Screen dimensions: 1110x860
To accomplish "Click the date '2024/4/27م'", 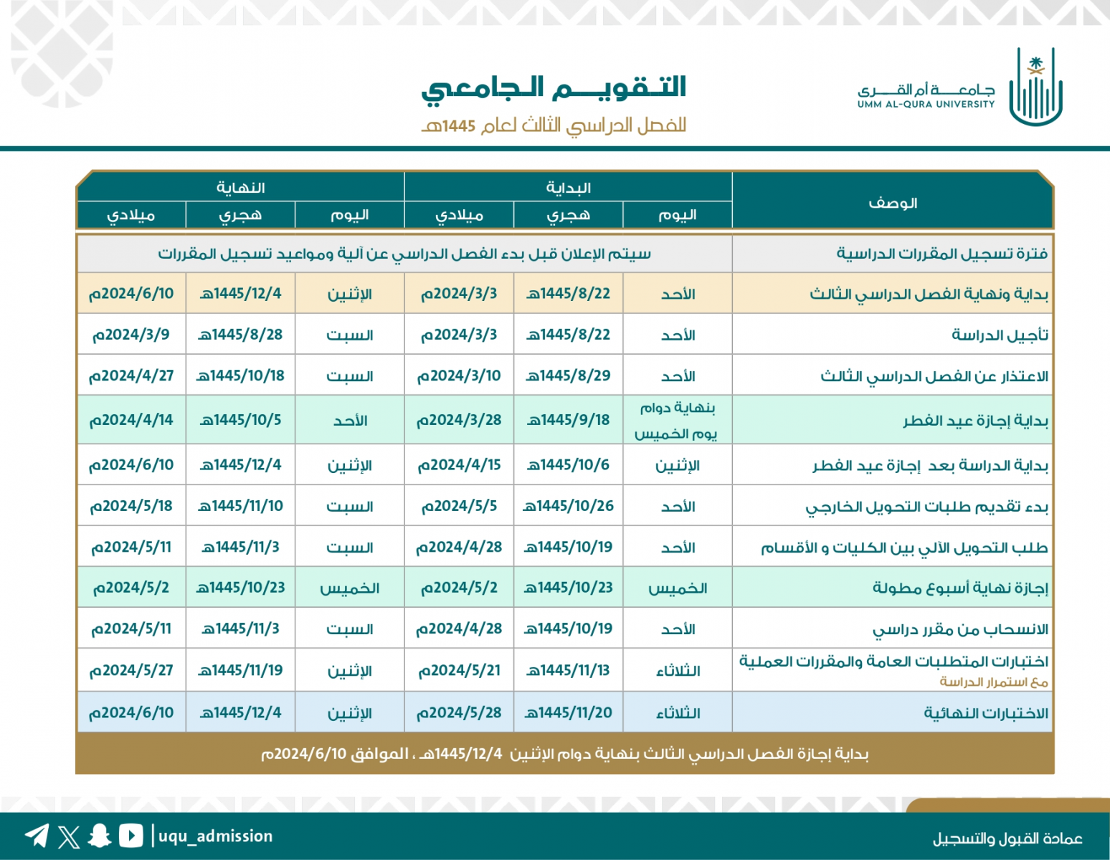I will point(131,376).
